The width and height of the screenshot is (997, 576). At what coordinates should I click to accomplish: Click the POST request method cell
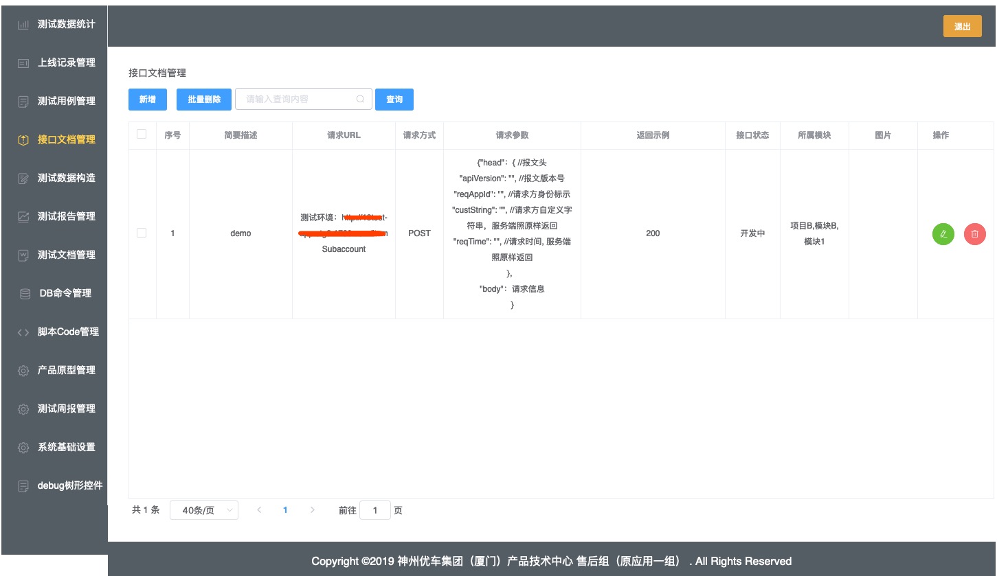pyautogui.click(x=419, y=233)
